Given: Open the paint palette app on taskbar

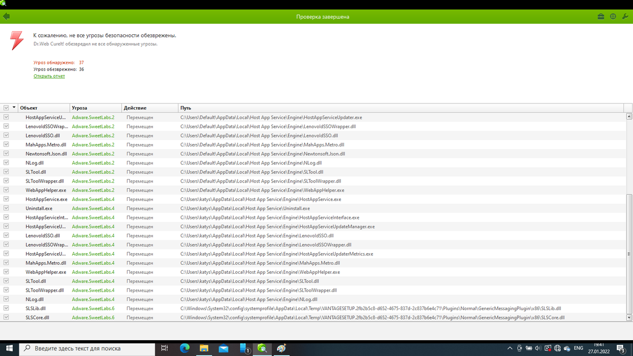Looking at the screenshot, I should click(x=282, y=348).
